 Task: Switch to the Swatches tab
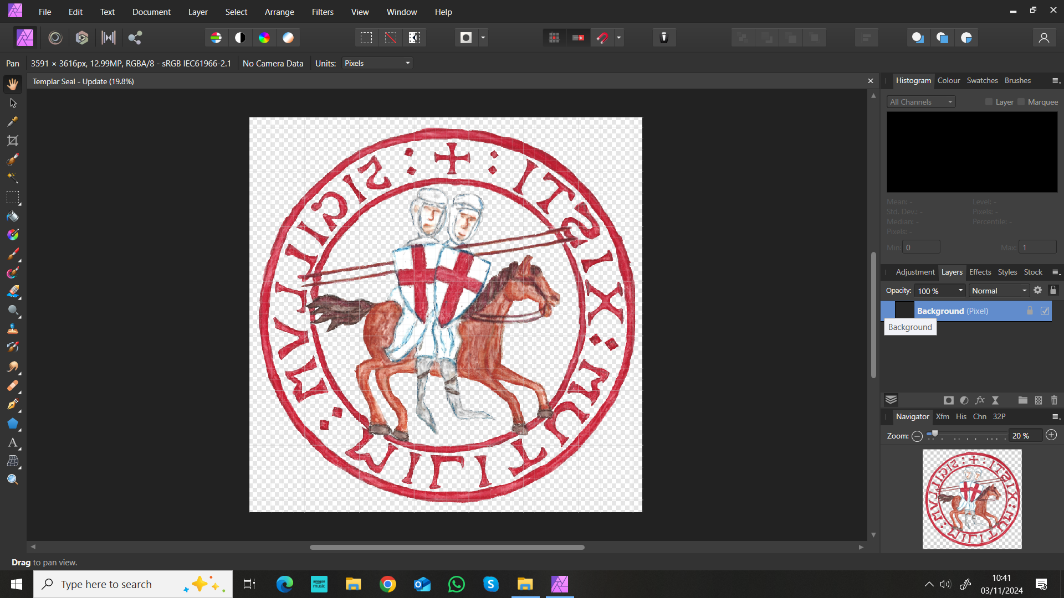click(983, 80)
